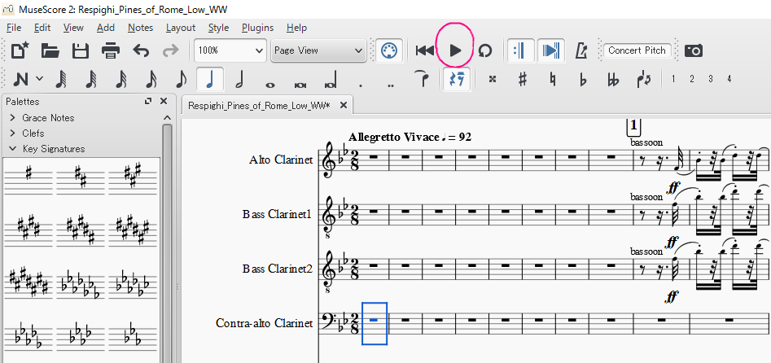
Task: Select voice 4
Action: [729, 79]
